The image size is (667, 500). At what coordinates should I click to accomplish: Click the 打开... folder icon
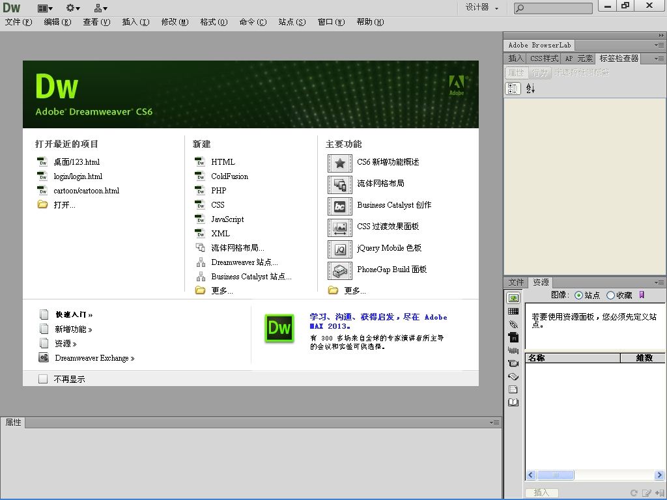tap(42, 205)
